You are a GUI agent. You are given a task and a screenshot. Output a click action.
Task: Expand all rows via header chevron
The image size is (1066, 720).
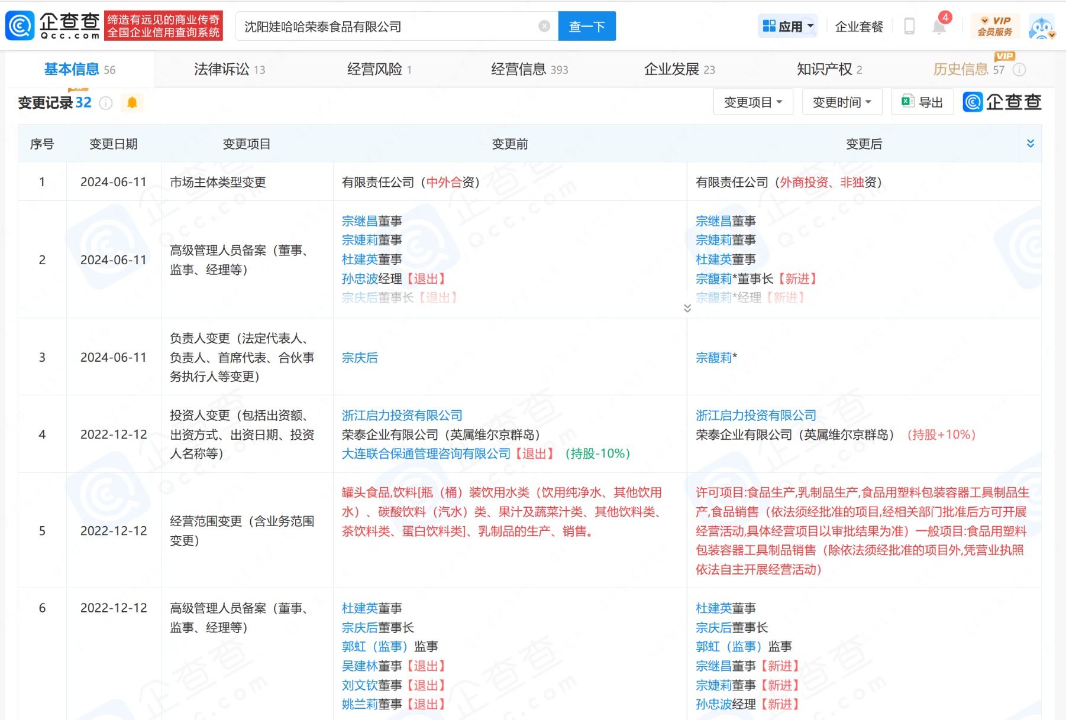pos(1031,144)
